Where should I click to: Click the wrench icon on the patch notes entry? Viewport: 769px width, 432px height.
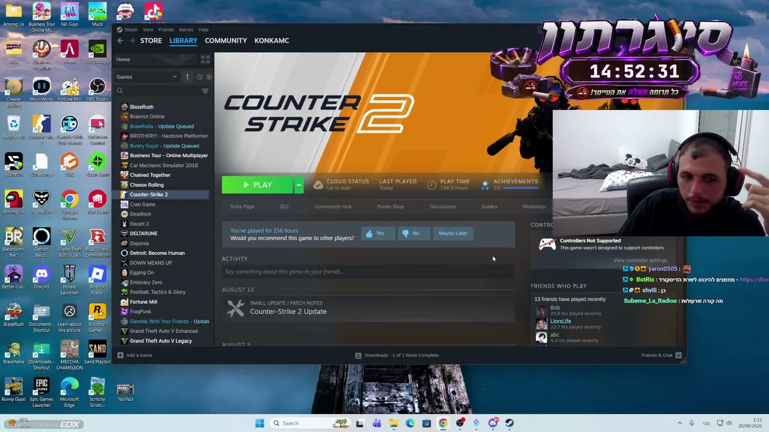pyautogui.click(x=236, y=308)
